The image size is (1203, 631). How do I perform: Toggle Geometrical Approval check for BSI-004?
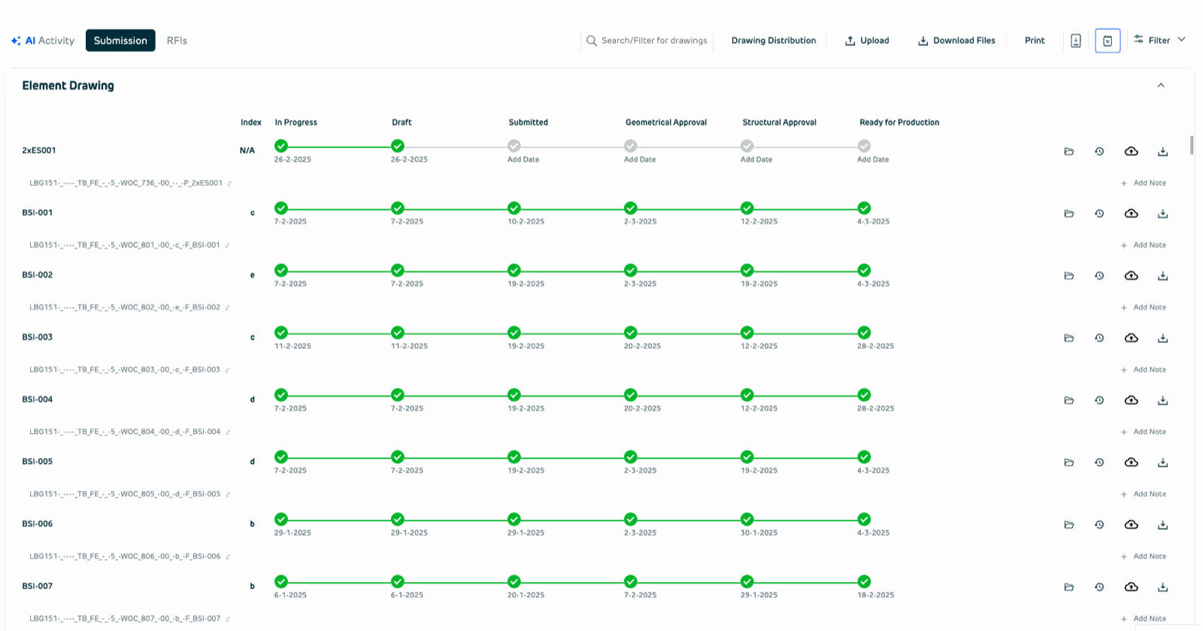[630, 395]
